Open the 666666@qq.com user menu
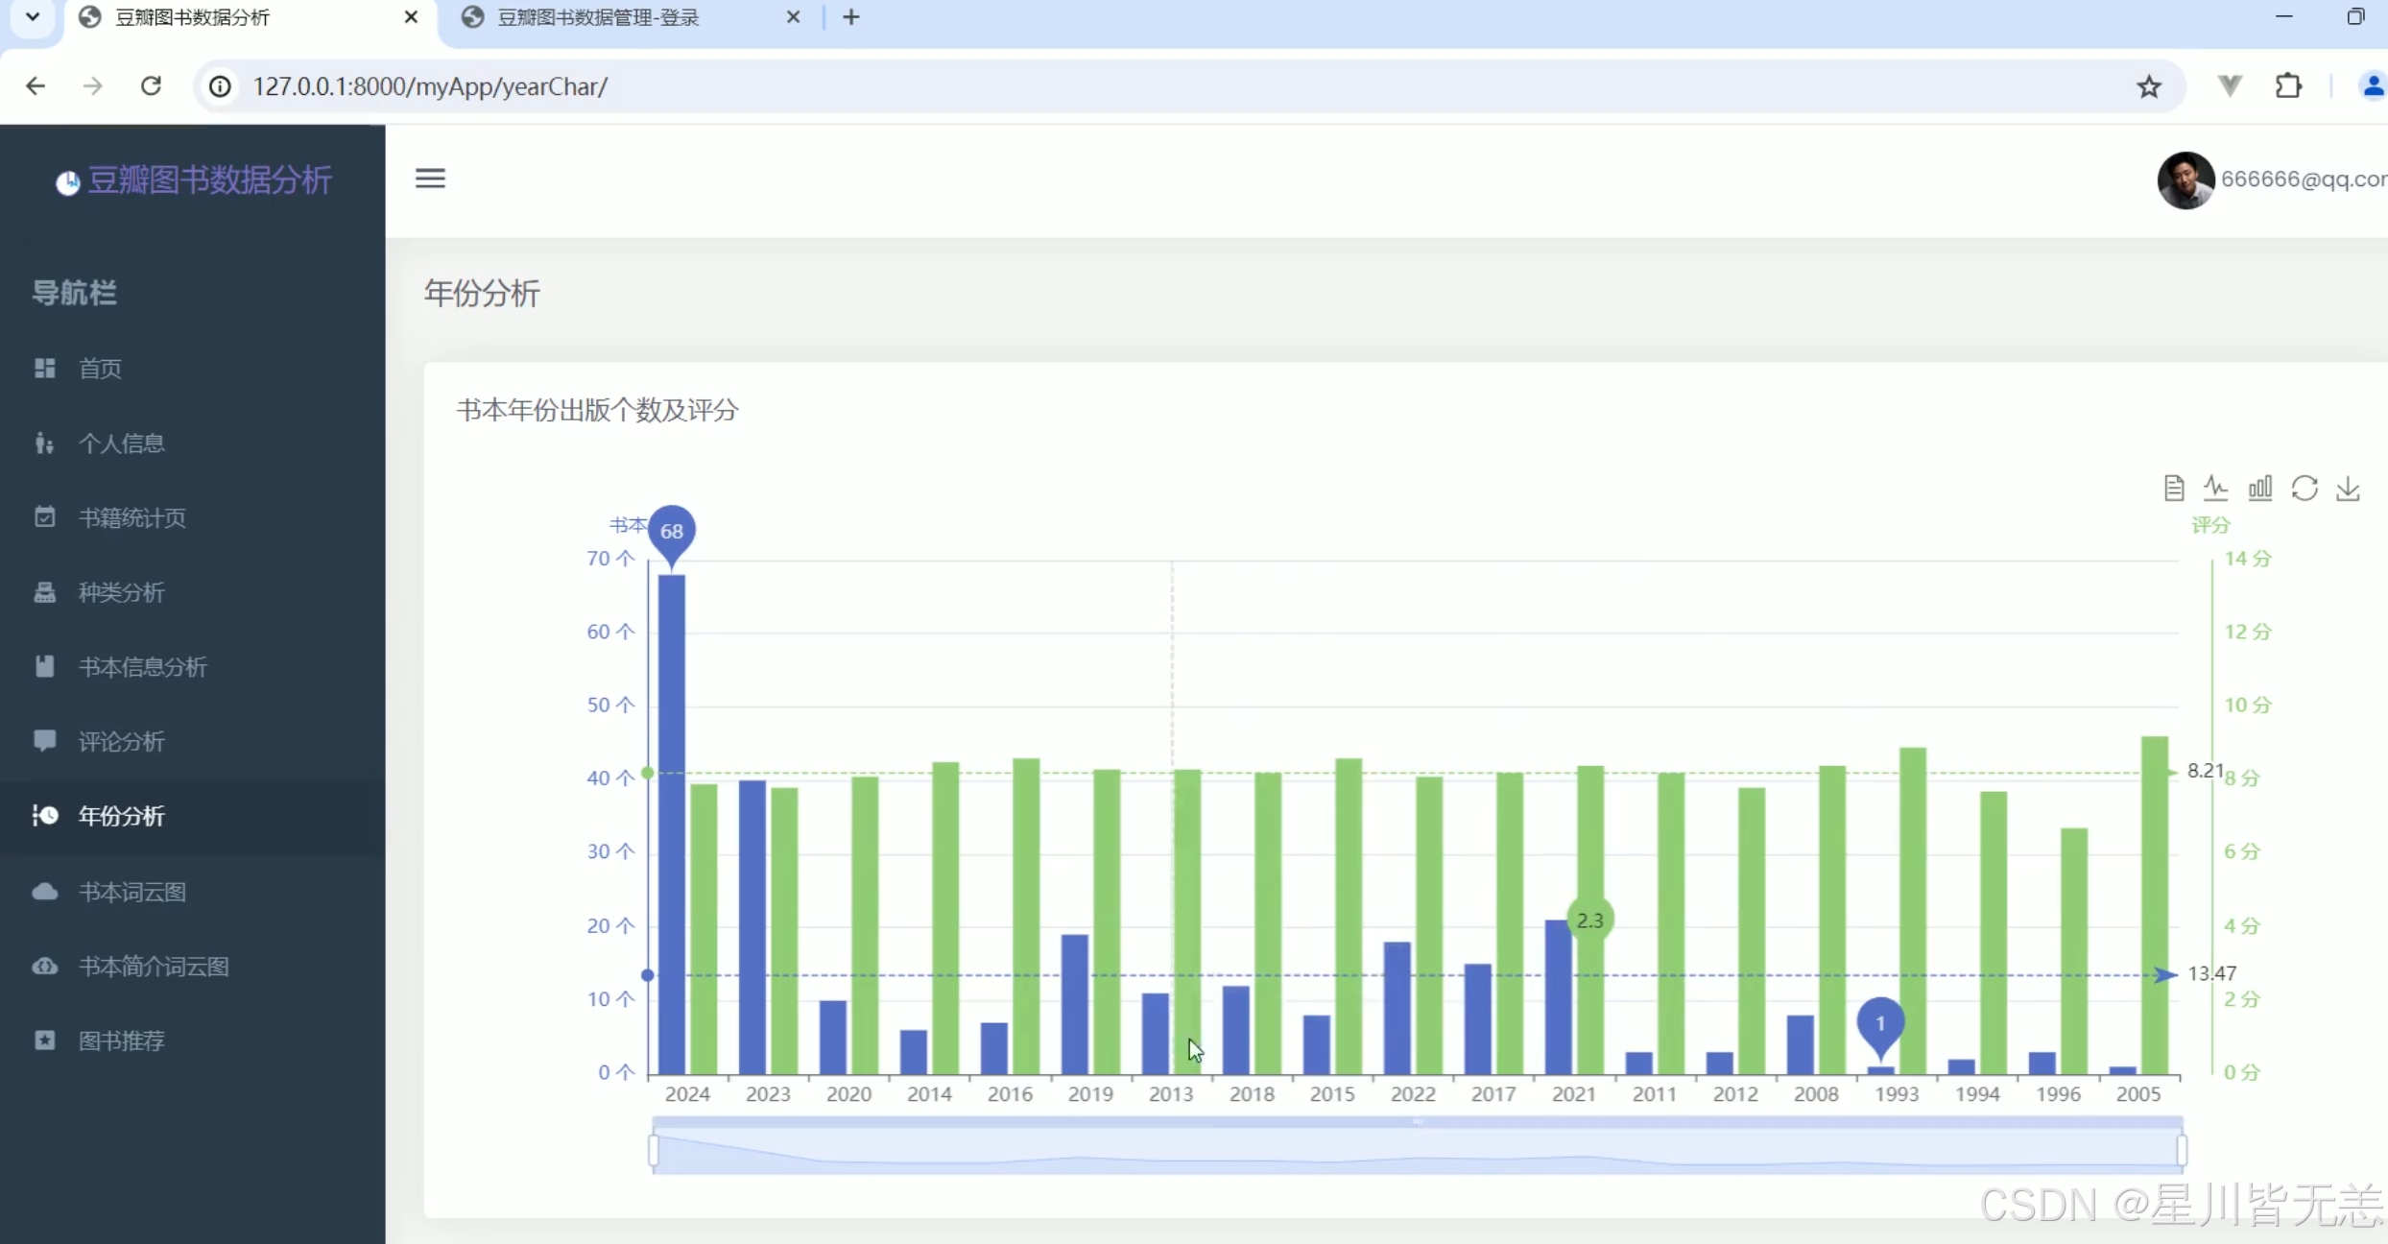Viewport: 2388px width, 1244px height. [2302, 179]
